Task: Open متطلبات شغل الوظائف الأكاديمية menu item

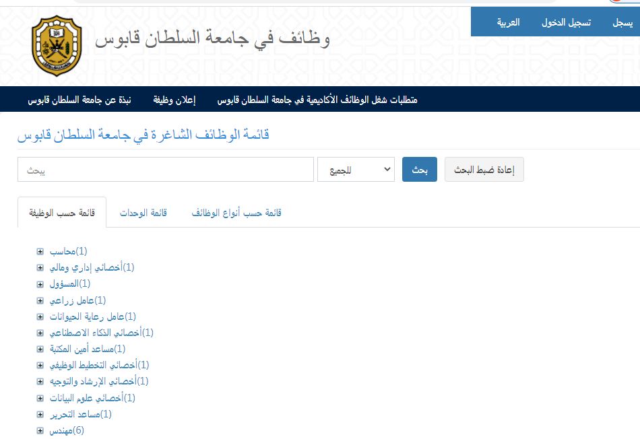Action: pyautogui.click(x=317, y=100)
